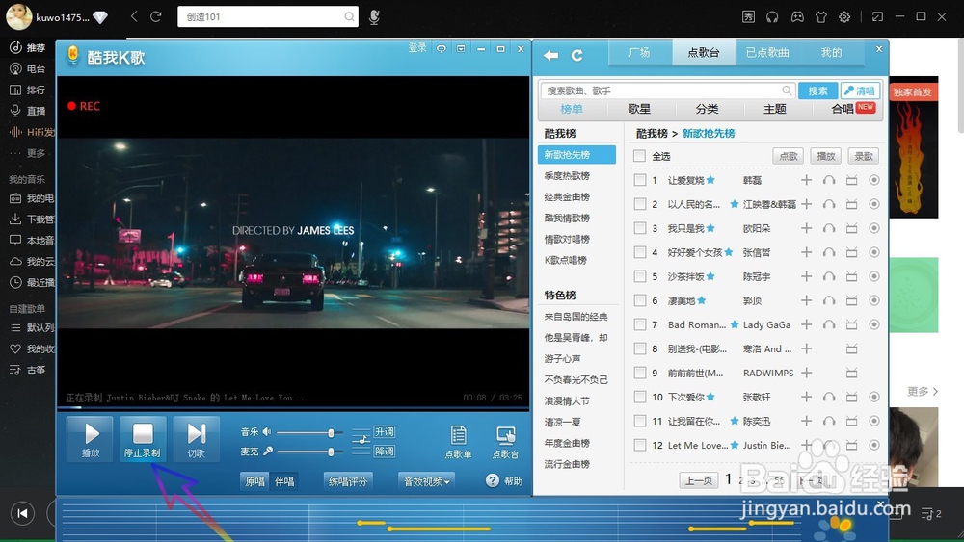Click the record icon for 好好爱个女孩
Image resolution: width=964 pixels, height=542 pixels.
pos(874,252)
